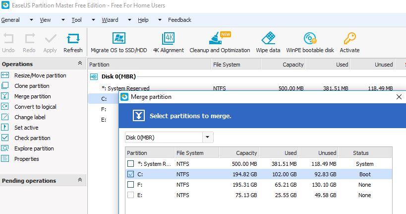Expand the Tool menu arrow
This screenshot has height=214, width=406.
pyautogui.click(x=94, y=20)
